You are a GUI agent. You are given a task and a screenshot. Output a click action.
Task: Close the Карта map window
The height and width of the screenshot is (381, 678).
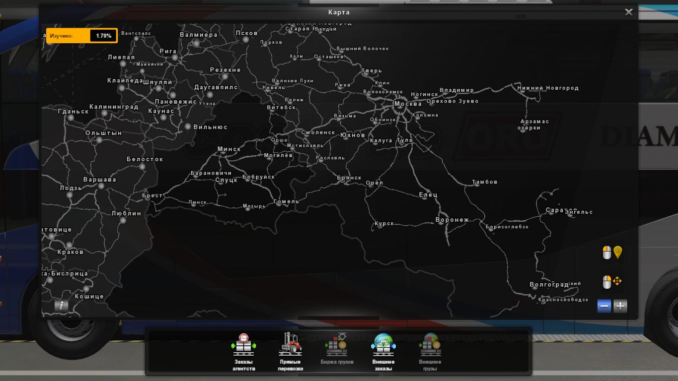[x=629, y=12]
